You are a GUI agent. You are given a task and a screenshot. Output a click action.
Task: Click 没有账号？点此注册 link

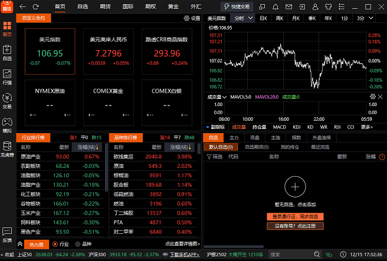[x=294, y=226]
